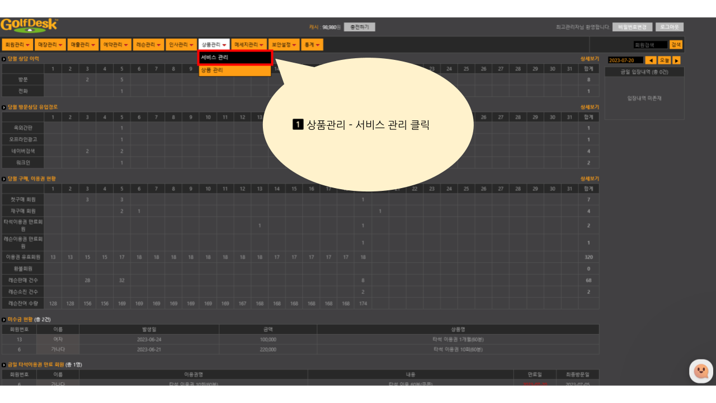Click the 비밀번호변경 button

[x=632, y=27]
